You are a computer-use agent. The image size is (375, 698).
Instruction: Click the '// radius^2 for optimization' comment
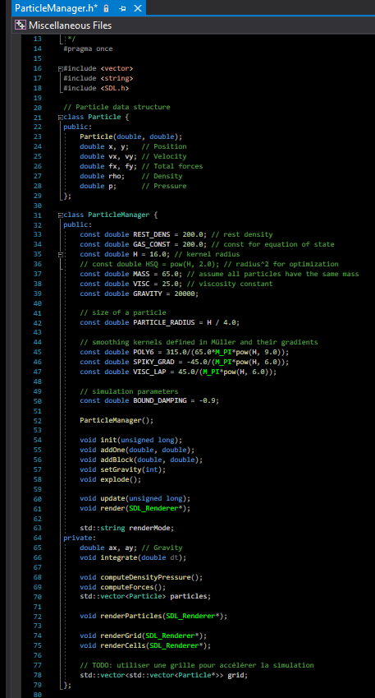coord(281,264)
